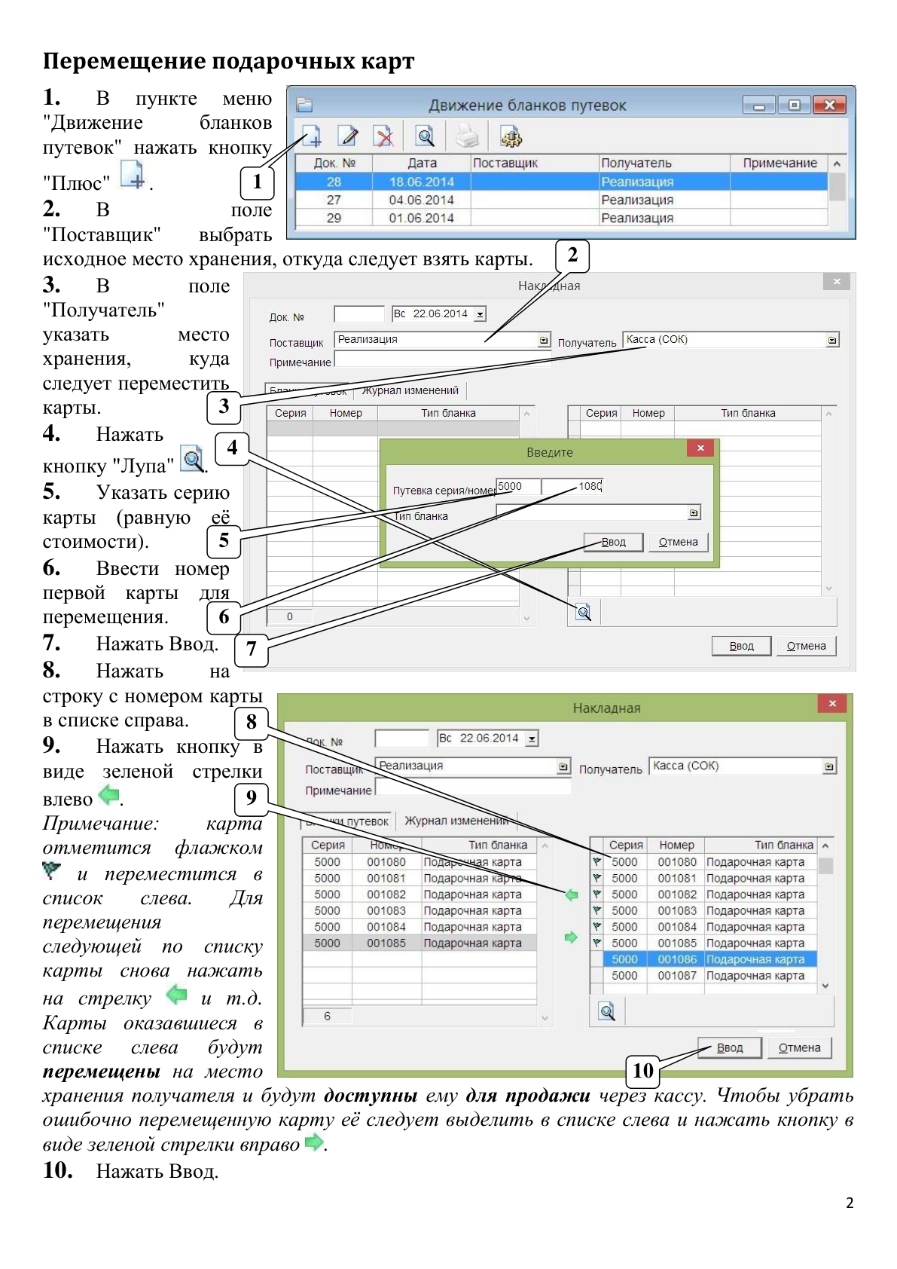Return card using green right arrow
The height and width of the screenshot is (1269, 897).
[571, 937]
